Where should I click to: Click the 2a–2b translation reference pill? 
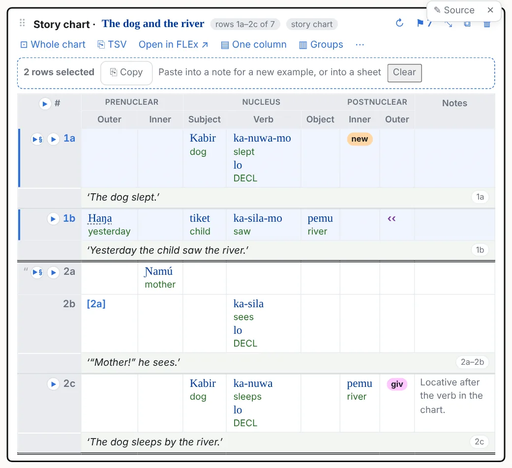click(x=472, y=362)
